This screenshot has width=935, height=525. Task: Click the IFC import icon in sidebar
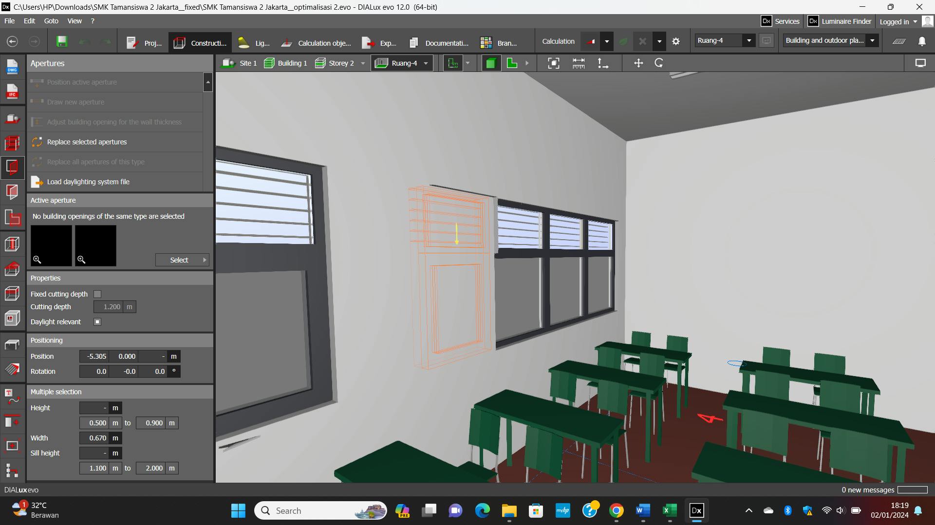point(12,91)
